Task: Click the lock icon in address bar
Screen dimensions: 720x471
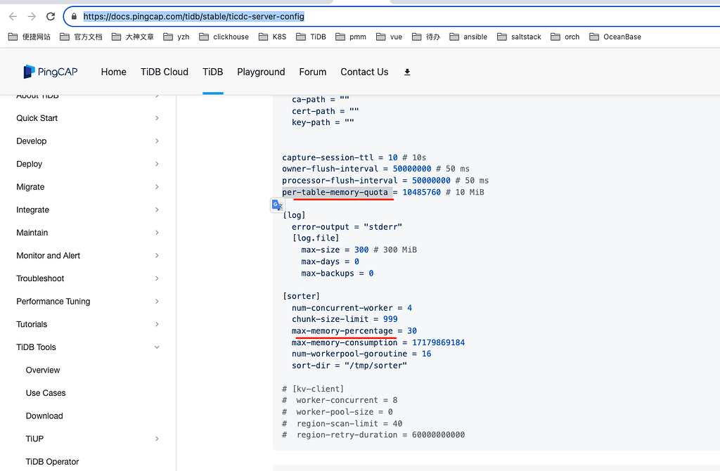Action: (74, 16)
